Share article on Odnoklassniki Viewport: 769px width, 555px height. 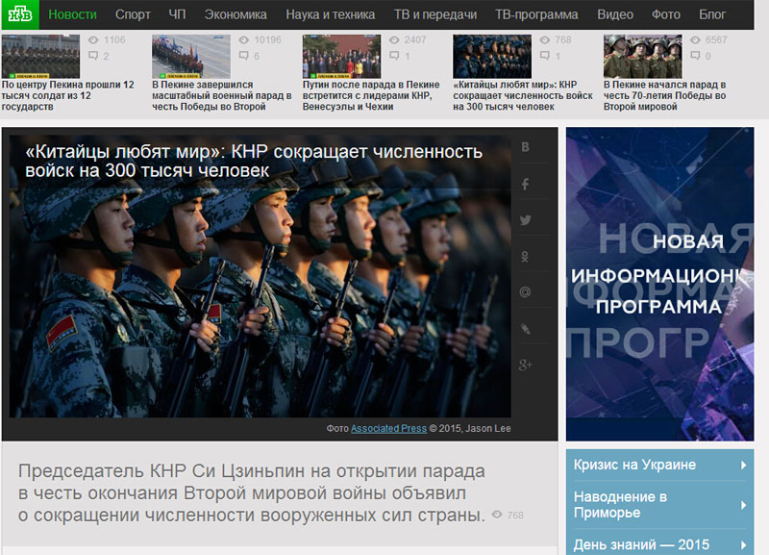(x=526, y=256)
